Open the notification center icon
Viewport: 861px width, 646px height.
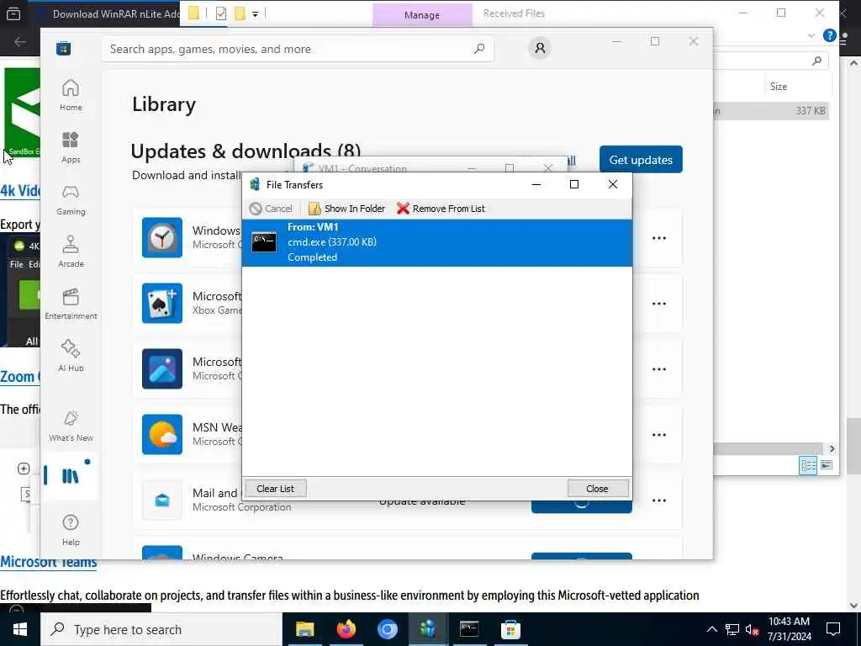tap(833, 629)
